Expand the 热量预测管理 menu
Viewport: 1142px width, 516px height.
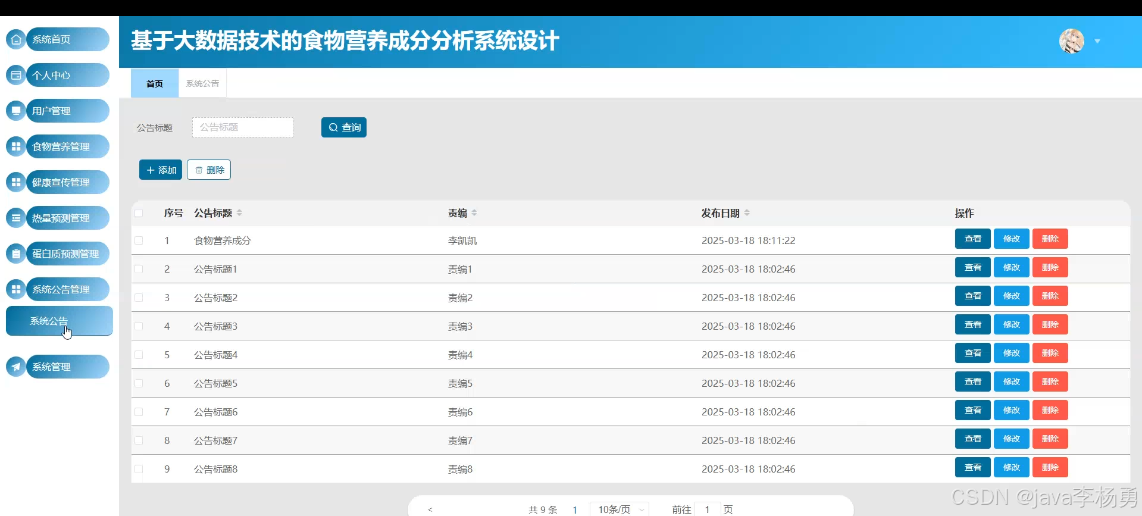pyautogui.click(x=67, y=218)
